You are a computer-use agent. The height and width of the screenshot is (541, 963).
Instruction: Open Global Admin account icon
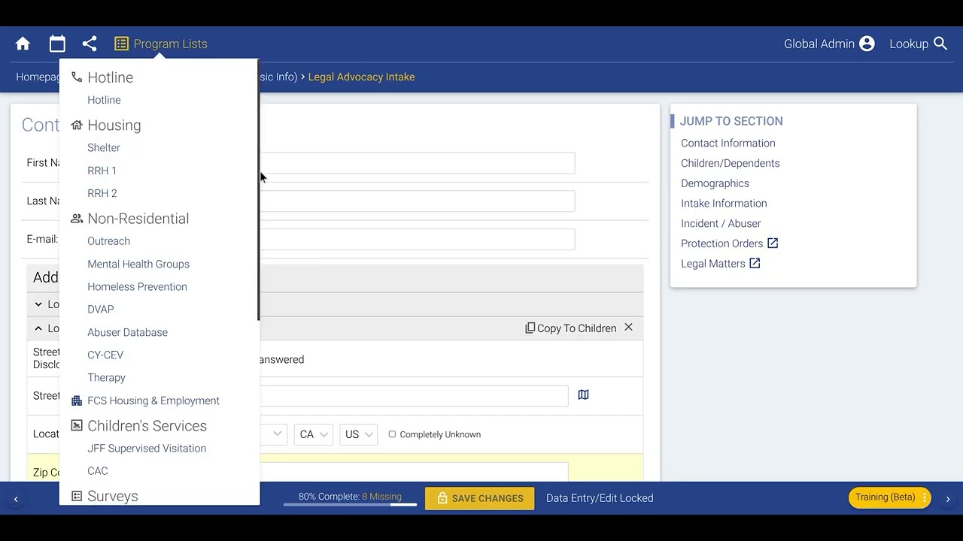point(867,44)
